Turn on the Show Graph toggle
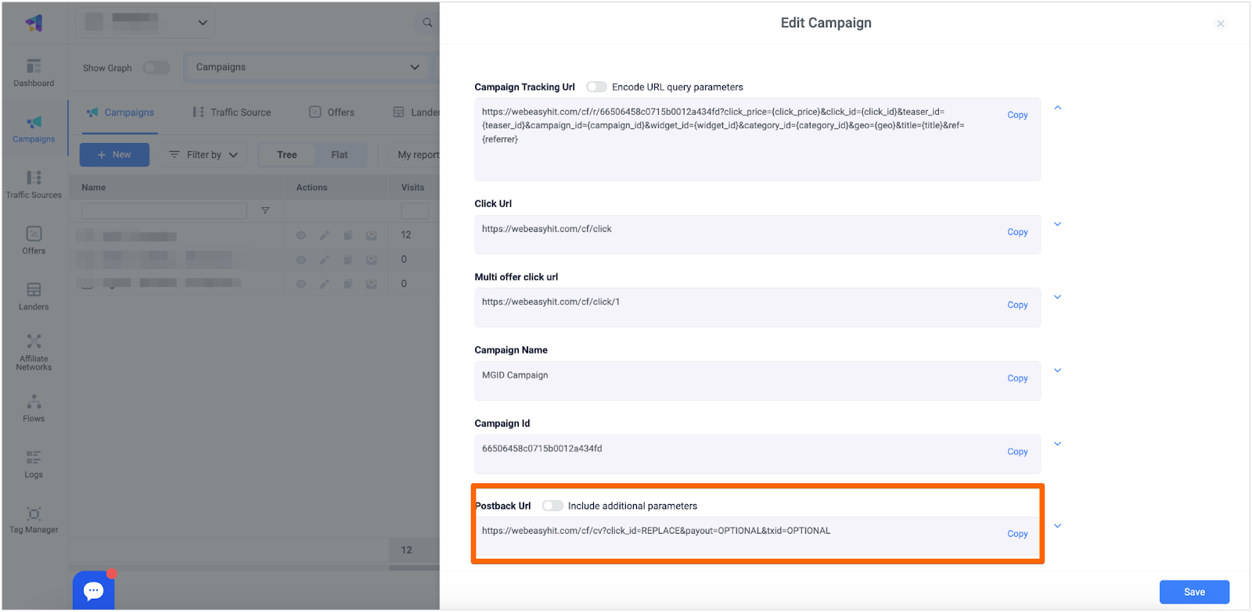This screenshot has height=612, width=1252. coord(156,68)
